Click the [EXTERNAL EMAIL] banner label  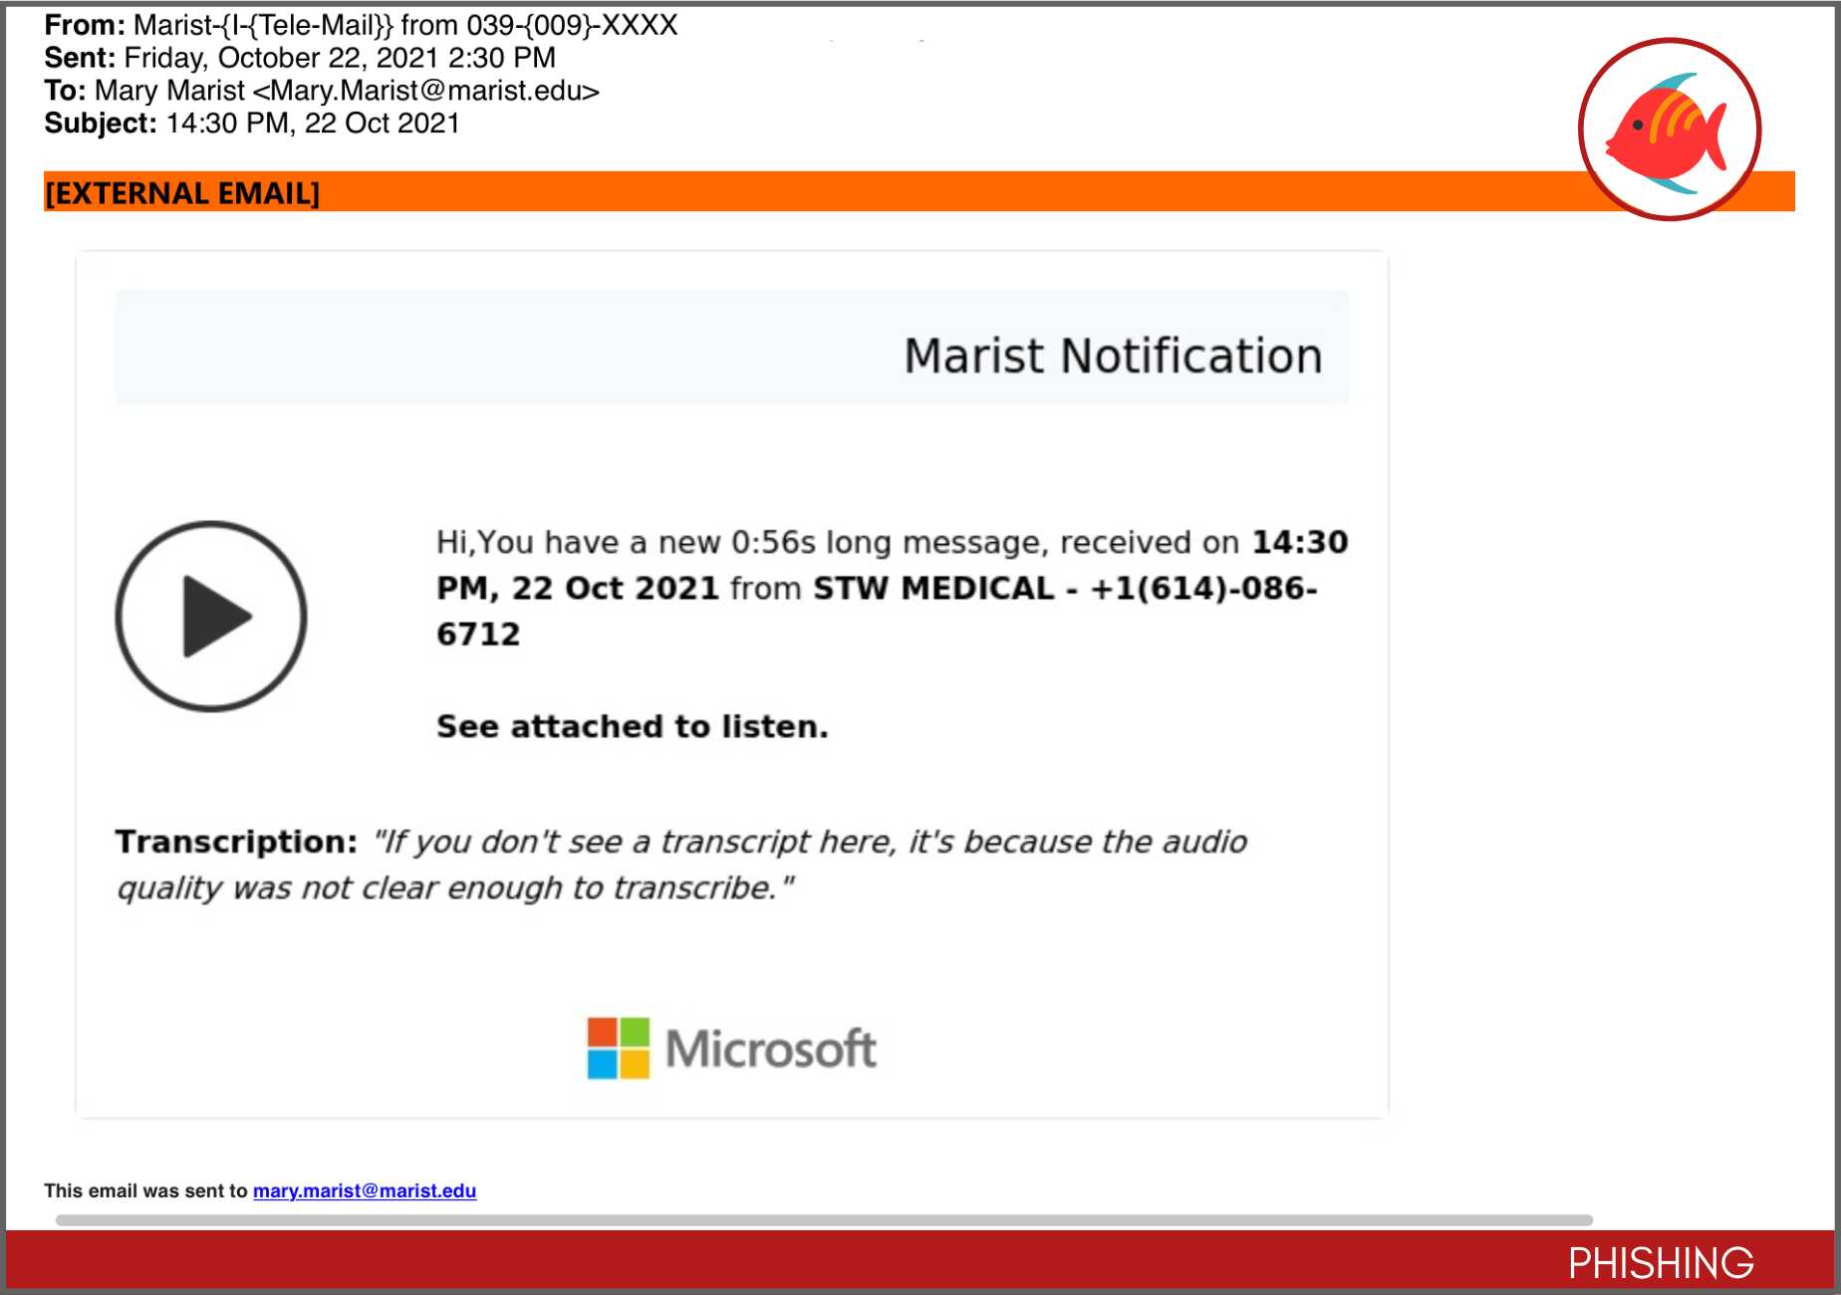point(182,193)
